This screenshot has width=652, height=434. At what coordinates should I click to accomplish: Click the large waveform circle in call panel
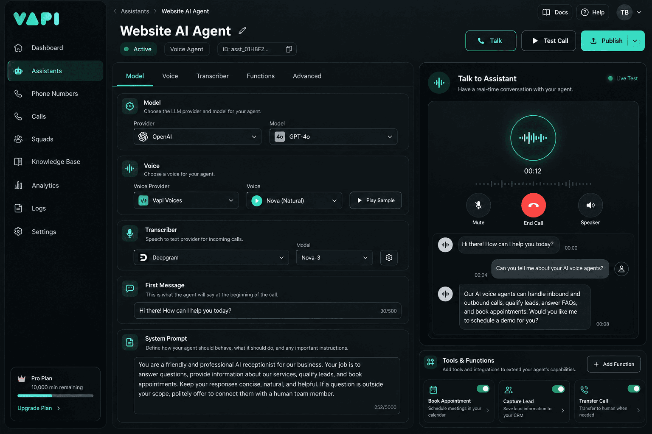(533, 138)
